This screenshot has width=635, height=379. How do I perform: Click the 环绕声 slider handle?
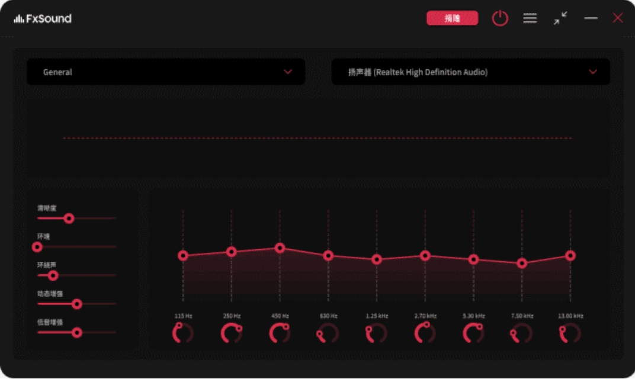(x=53, y=275)
